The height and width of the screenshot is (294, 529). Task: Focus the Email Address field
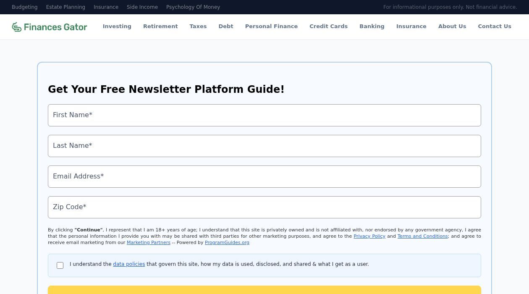coord(264,176)
